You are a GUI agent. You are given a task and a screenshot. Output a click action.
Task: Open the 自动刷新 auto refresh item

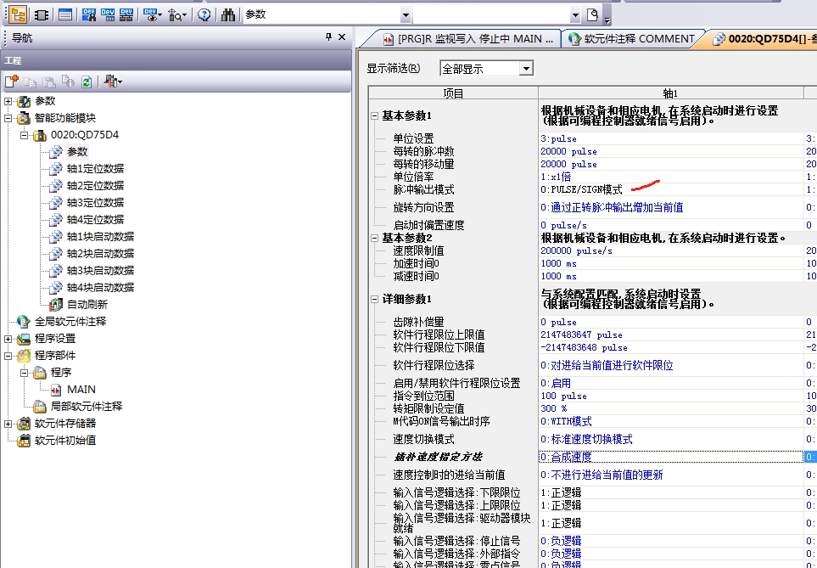point(87,304)
